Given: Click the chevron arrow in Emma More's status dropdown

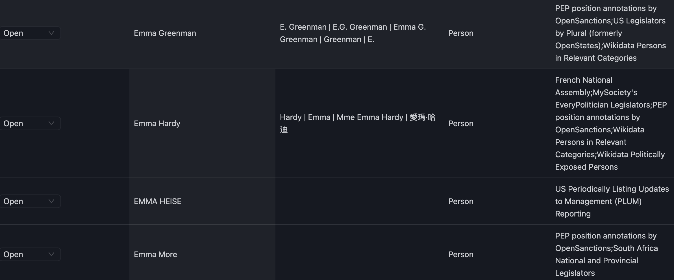Looking at the screenshot, I should click(x=51, y=254).
